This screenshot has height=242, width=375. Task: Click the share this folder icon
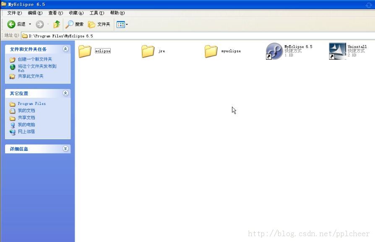(x=13, y=76)
